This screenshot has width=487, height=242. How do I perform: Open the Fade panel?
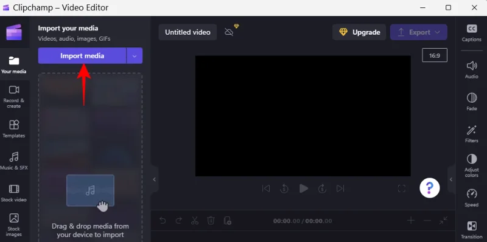coord(471,102)
